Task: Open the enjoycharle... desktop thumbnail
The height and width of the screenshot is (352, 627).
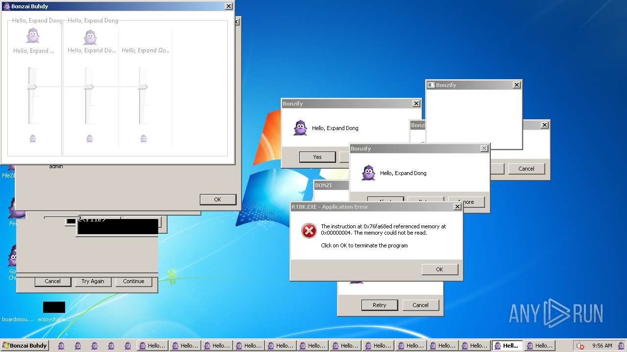Action: pos(54,308)
